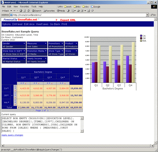Expand rows with the plus beside OR

pyautogui.click(x=12, y=95)
